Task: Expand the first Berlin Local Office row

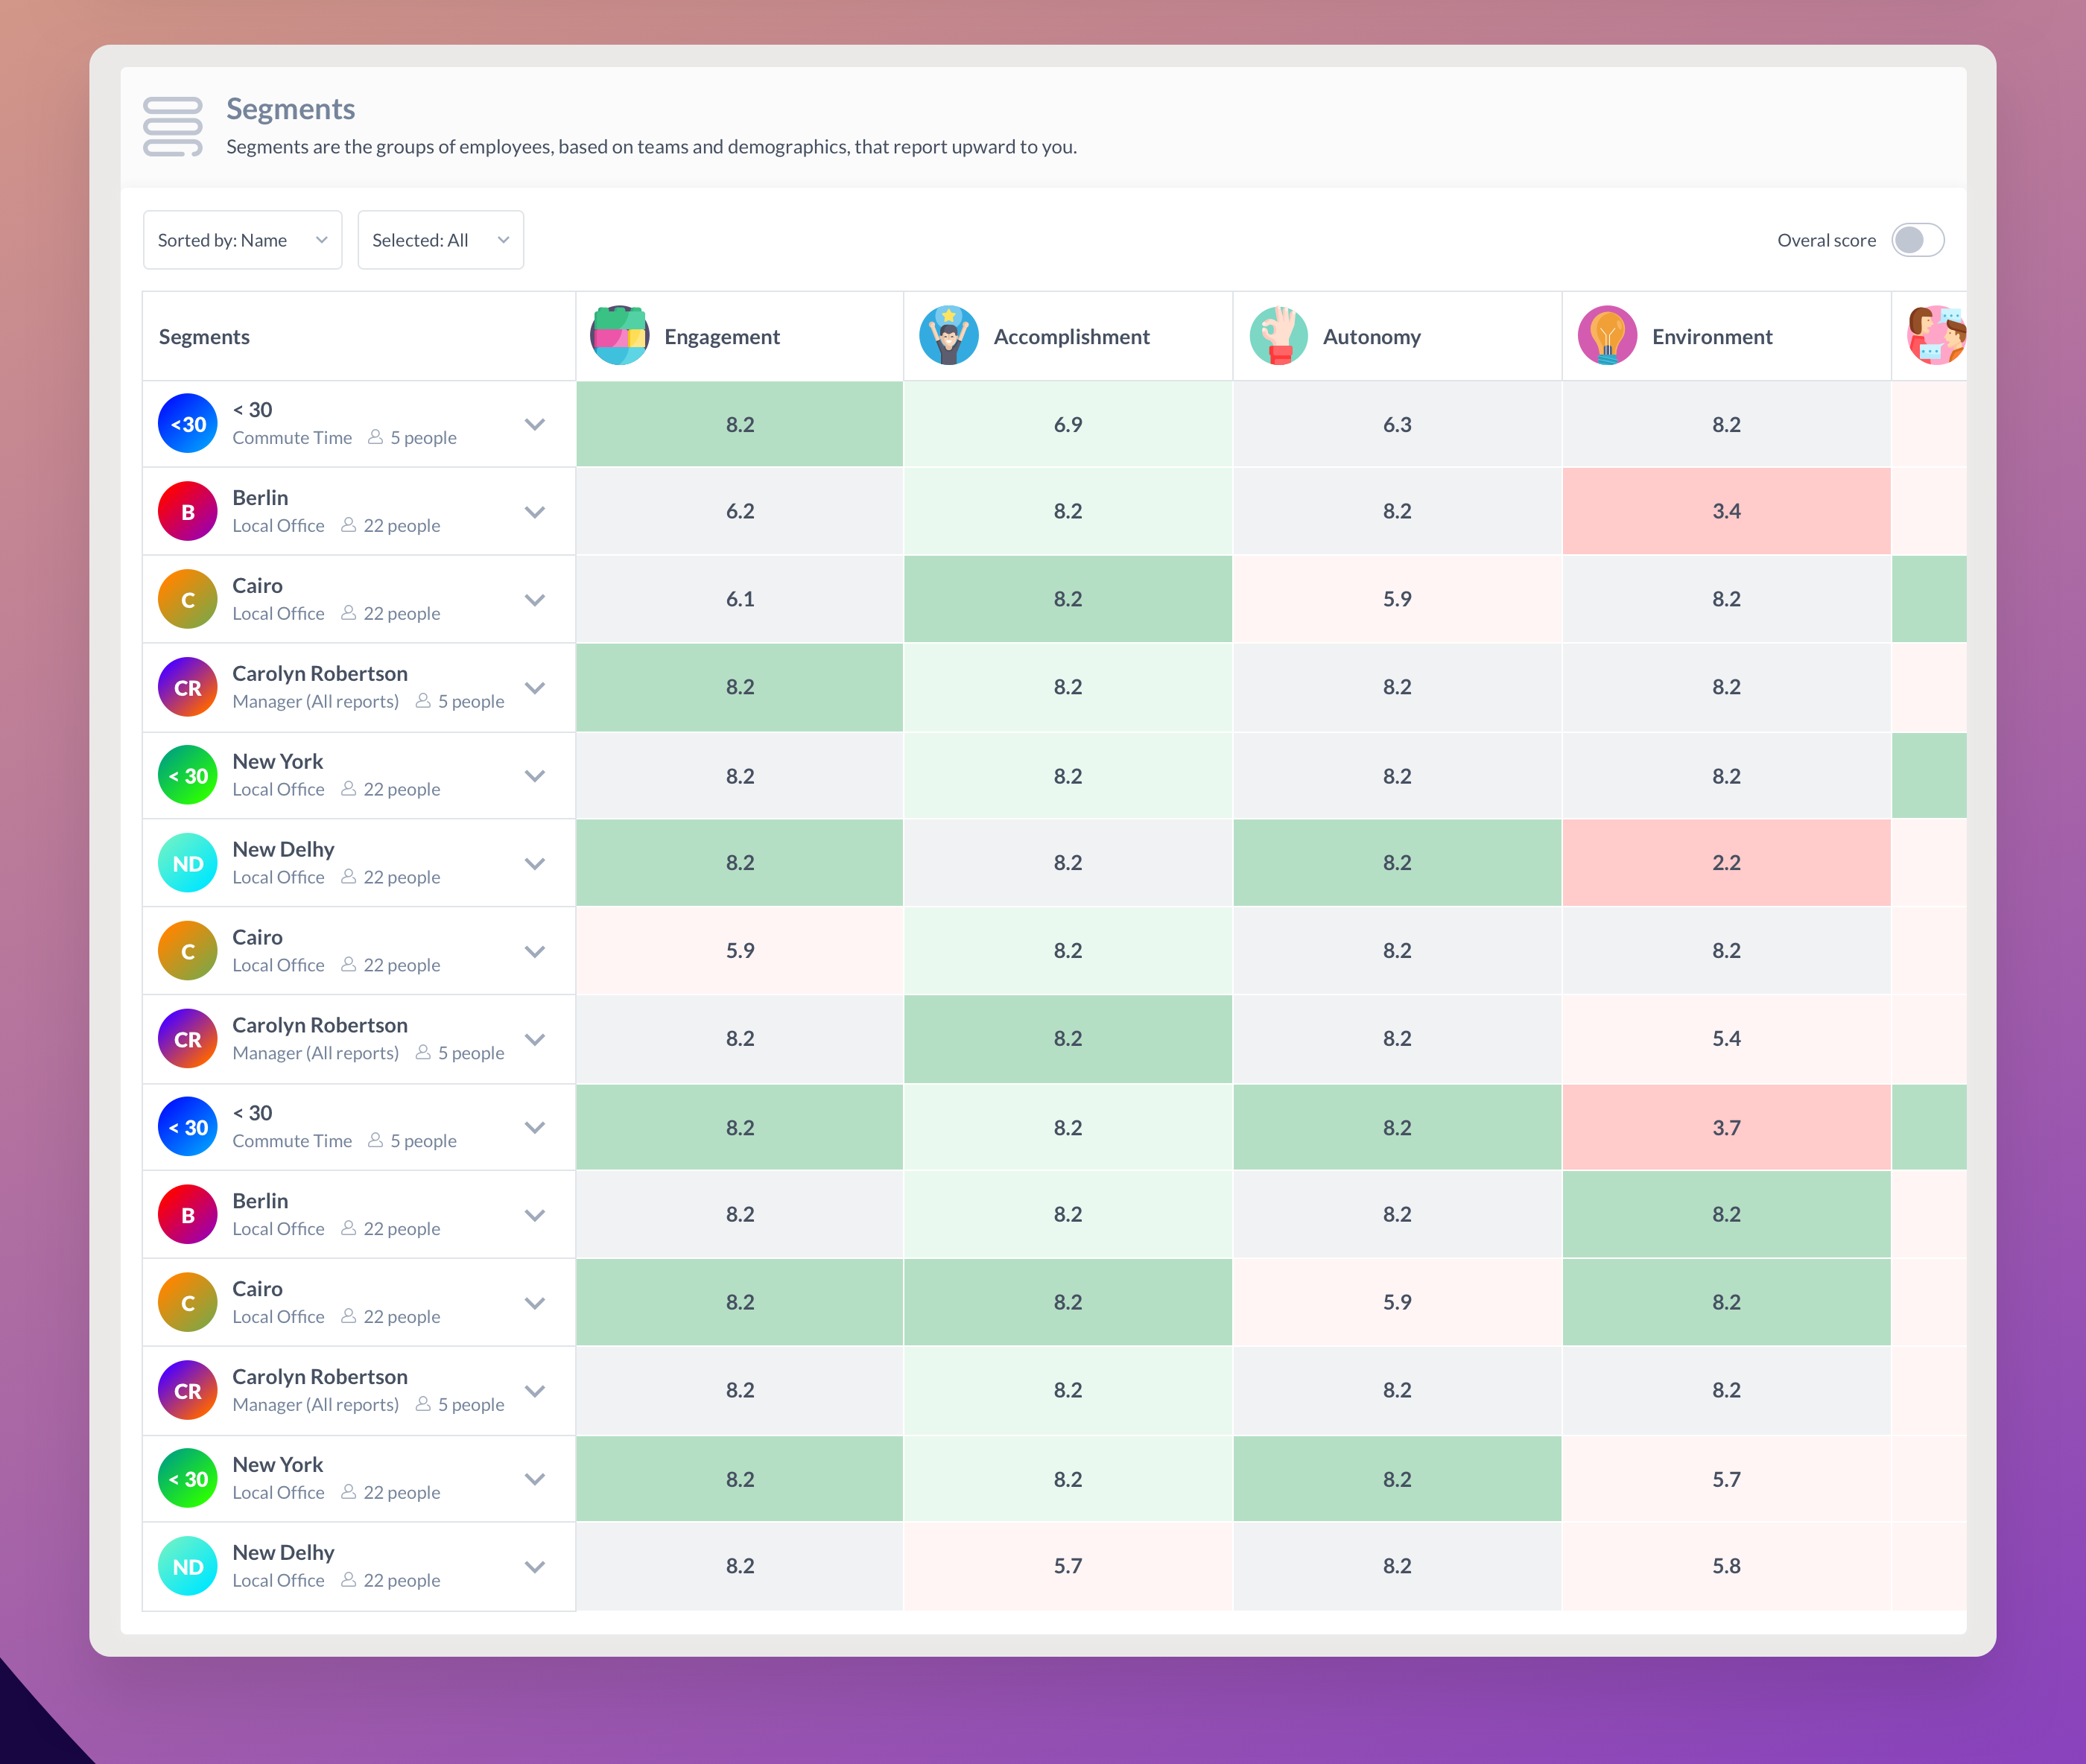Action: pos(535,512)
